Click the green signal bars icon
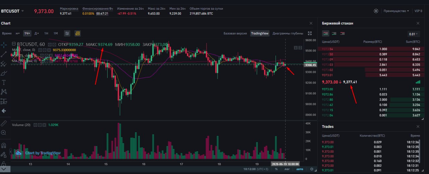 tap(418, 82)
